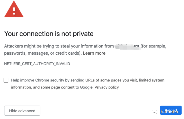
Task: Click 'Your connection is not private' heading
Action: tap(49, 34)
